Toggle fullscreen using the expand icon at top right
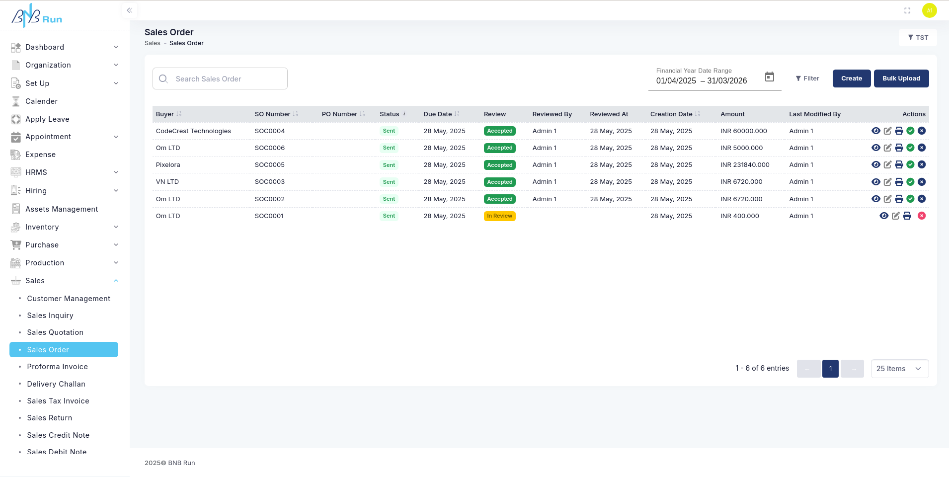Image resolution: width=949 pixels, height=477 pixels. (x=907, y=10)
